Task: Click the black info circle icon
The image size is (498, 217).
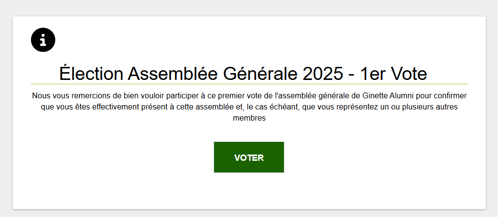Action: [43, 40]
